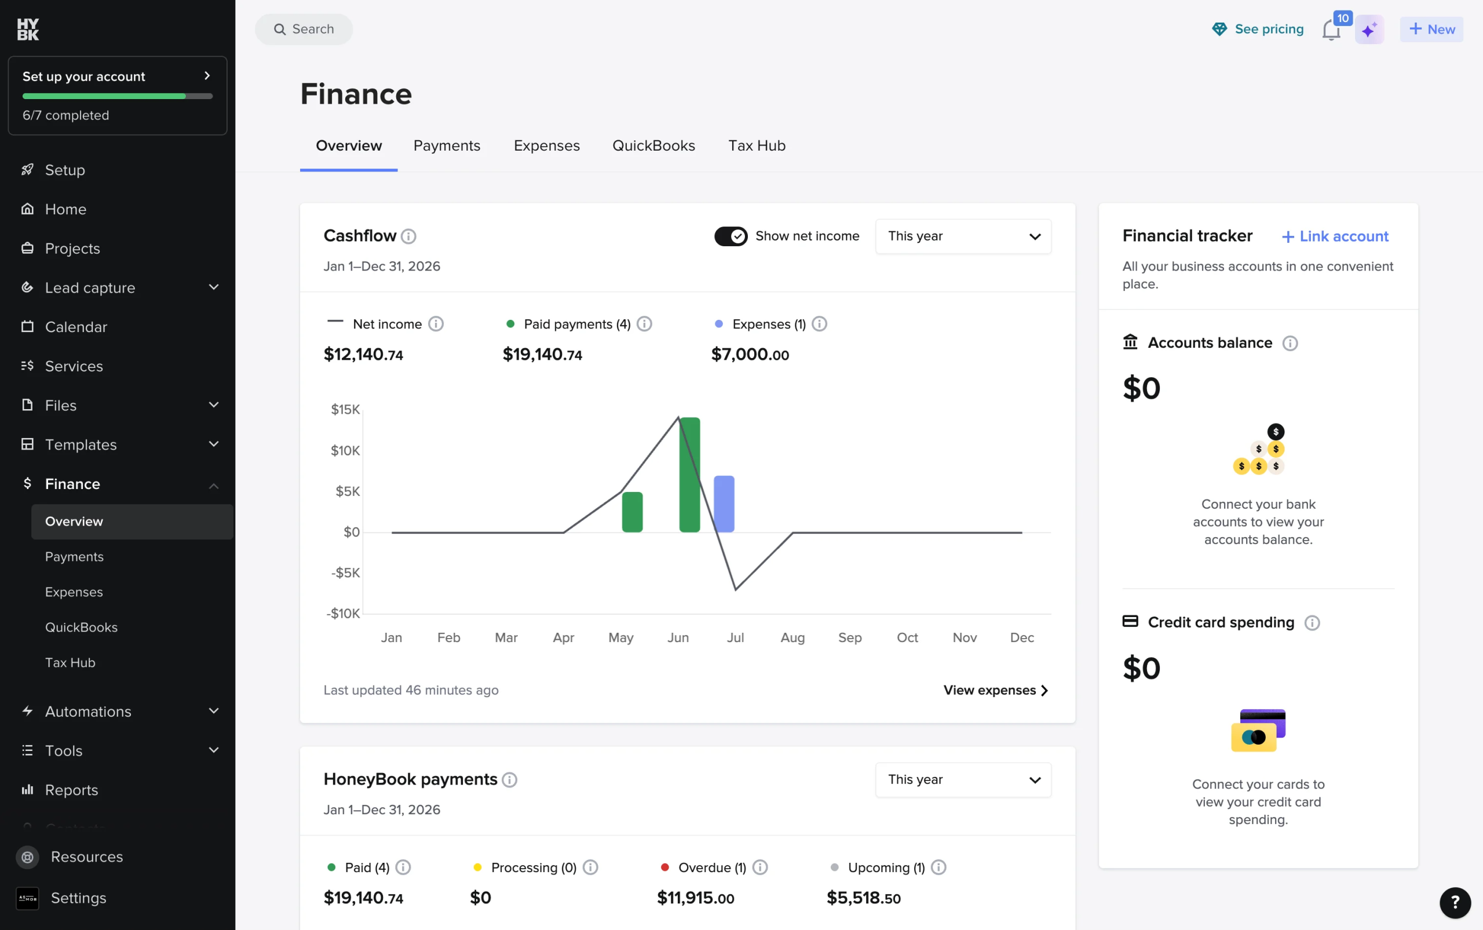
Task: Click the purple AI sparkle icon
Action: pyautogui.click(x=1369, y=30)
